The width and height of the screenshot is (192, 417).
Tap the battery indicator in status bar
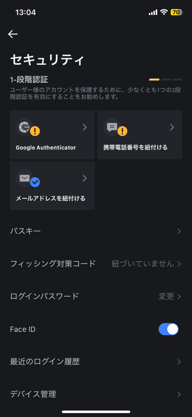[177, 12]
